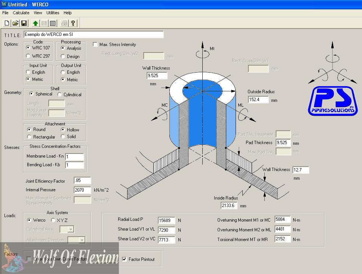Click the shell Wall Thickness 12.7 field
The image size is (362, 274).
[x=301, y=170]
